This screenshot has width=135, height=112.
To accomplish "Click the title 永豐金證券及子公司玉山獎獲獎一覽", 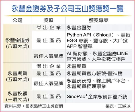I will (67, 9).
